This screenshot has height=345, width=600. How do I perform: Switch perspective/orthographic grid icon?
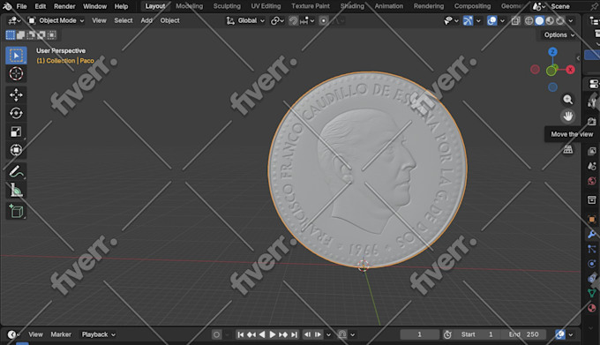click(x=568, y=149)
